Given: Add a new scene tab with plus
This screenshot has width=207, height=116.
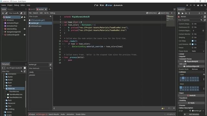Looking at the screenshot, I should pyautogui.click(x=49, y=9).
